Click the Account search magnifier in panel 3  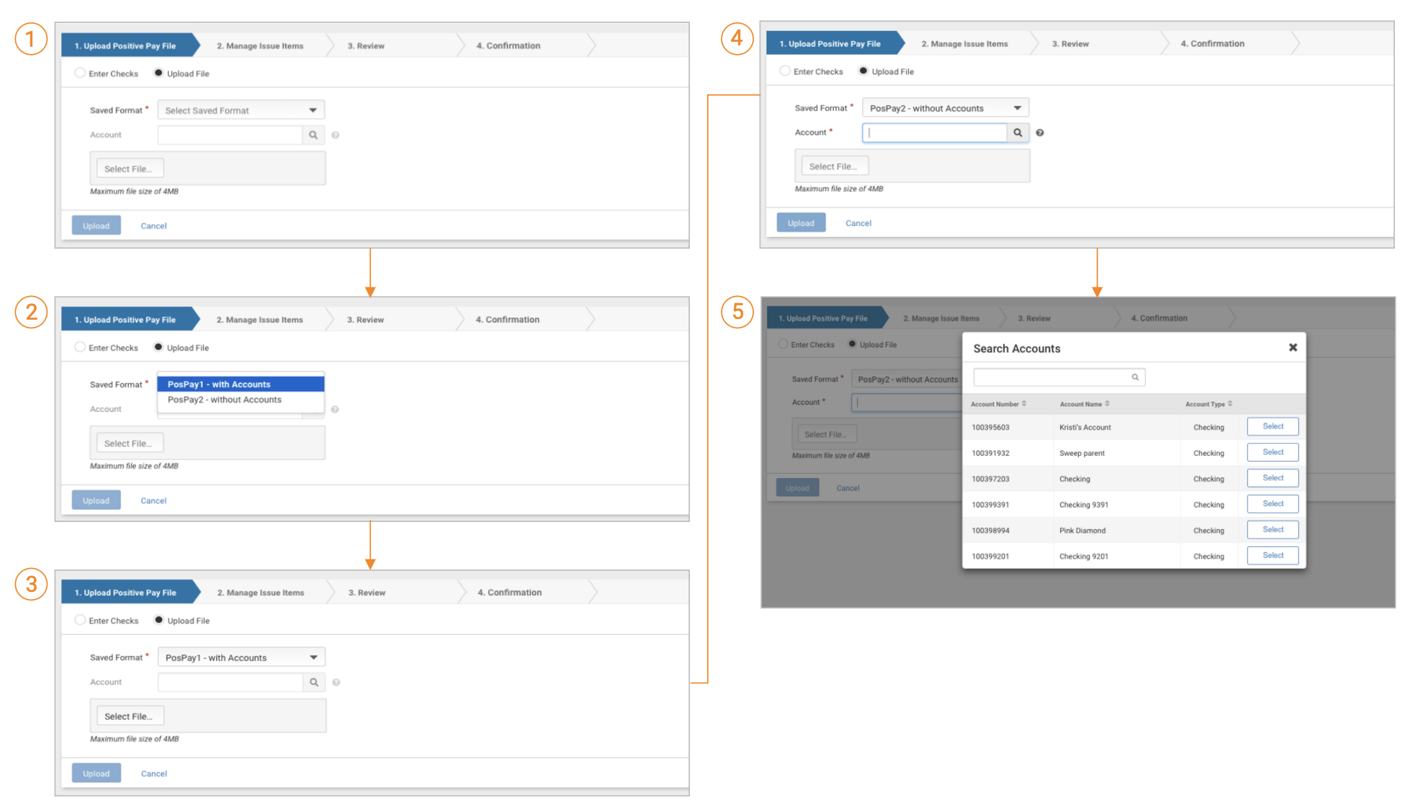click(x=314, y=683)
